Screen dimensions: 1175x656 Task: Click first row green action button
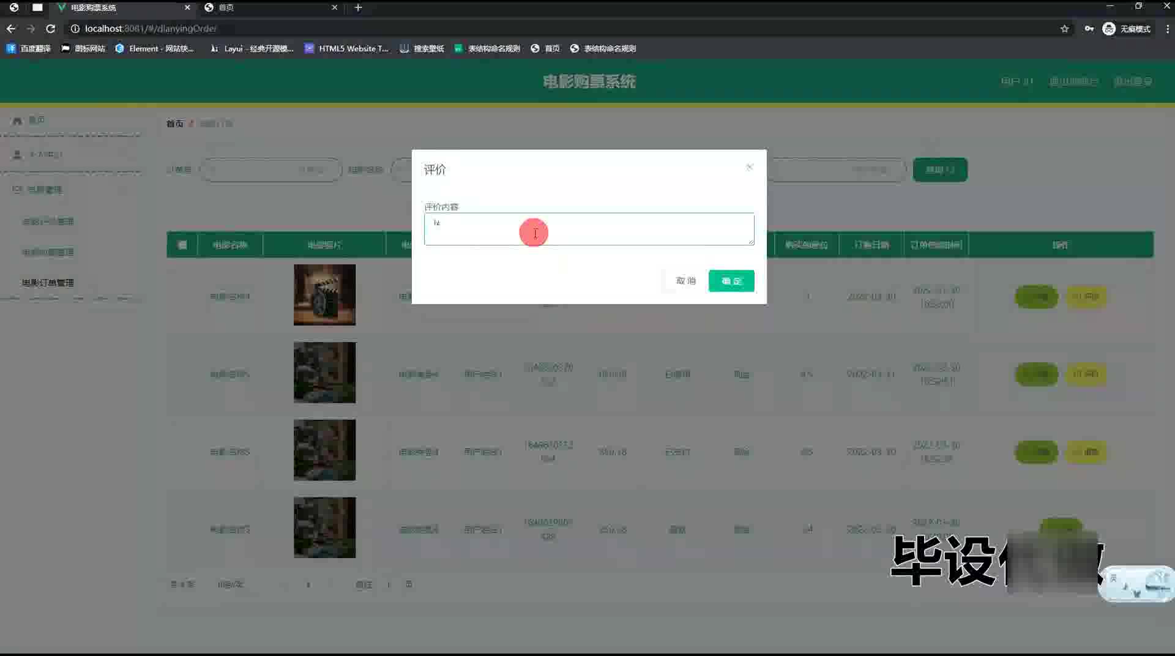1037,297
